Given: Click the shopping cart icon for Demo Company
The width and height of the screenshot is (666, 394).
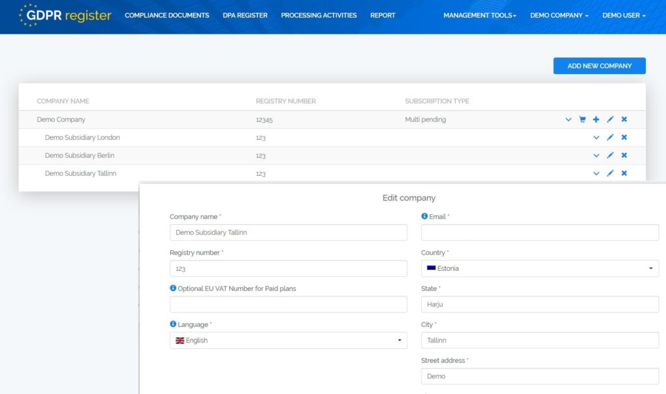Looking at the screenshot, I should (x=582, y=119).
